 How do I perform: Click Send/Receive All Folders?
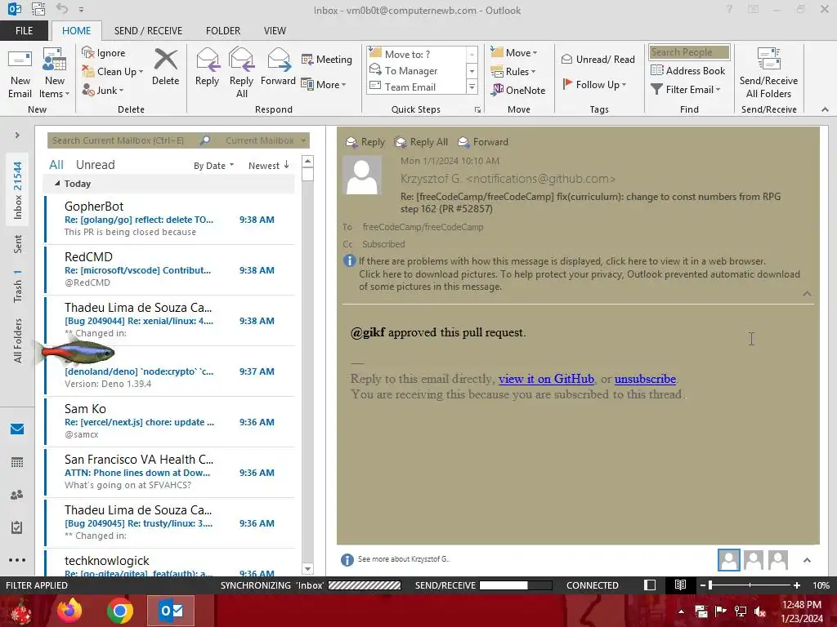(768, 73)
